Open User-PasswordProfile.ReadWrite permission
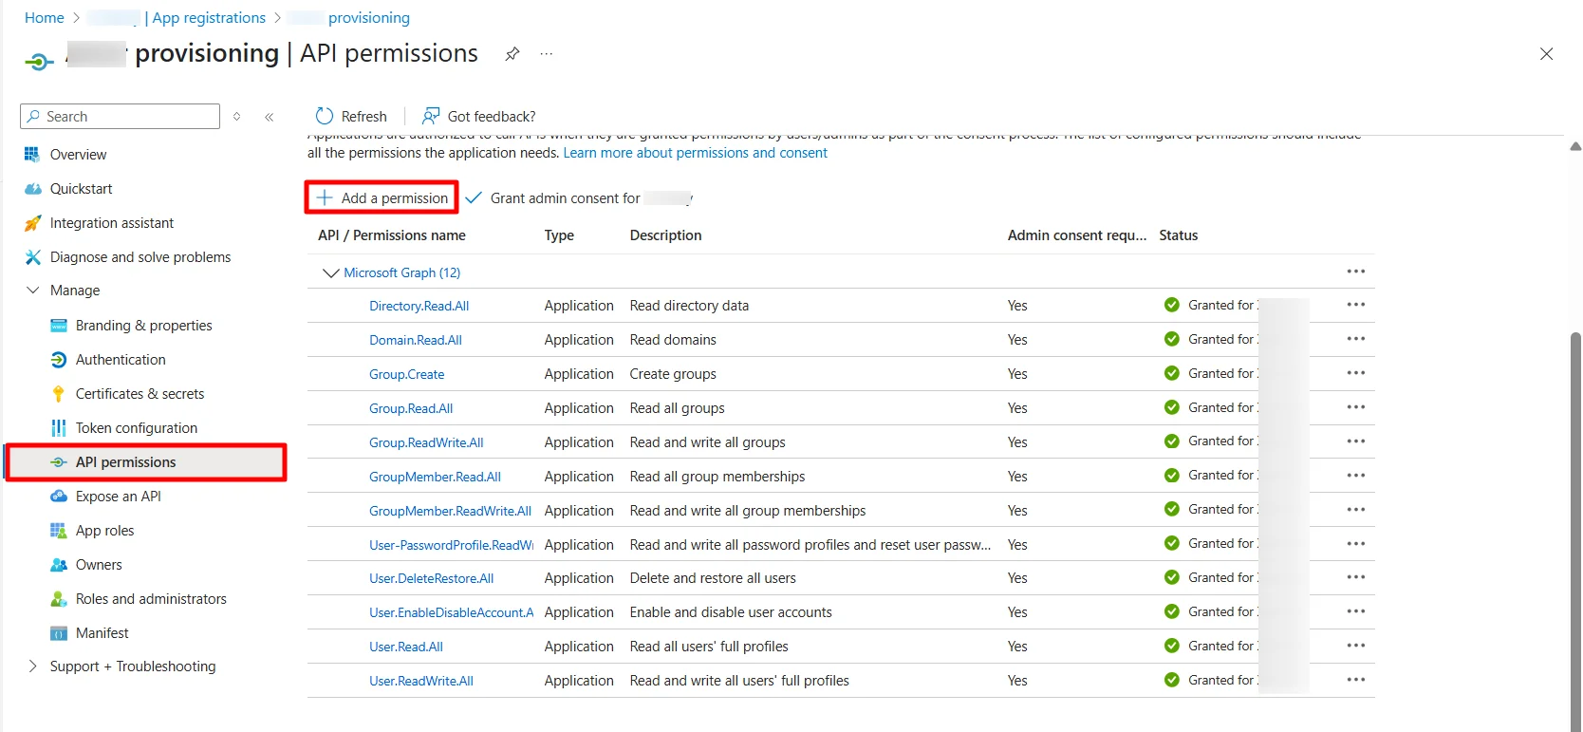The height and width of the screenshot is (732, 1583). 451,545
